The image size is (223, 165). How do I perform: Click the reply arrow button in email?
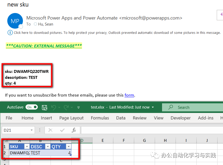coord(221,15)
